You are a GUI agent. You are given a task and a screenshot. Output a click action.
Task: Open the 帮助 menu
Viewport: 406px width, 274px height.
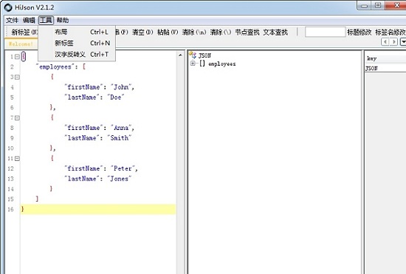coord(63,20)
